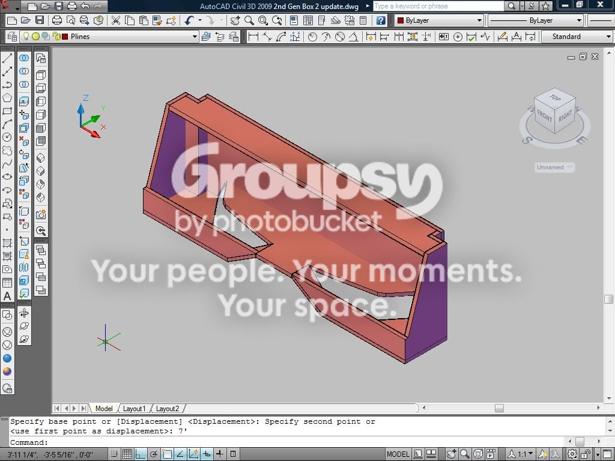Open Workspace Switching gear button
This screenshot has width=615, height=461.
point(572,454)
